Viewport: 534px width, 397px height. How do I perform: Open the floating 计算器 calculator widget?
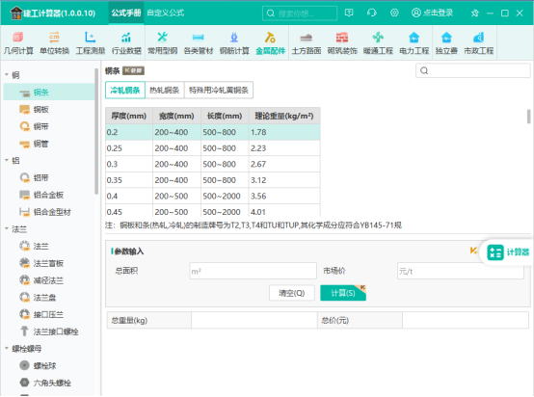(x=507, y=251)
